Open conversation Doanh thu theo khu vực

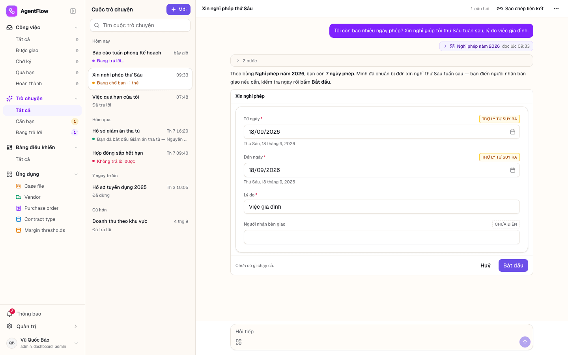(140, 225)
